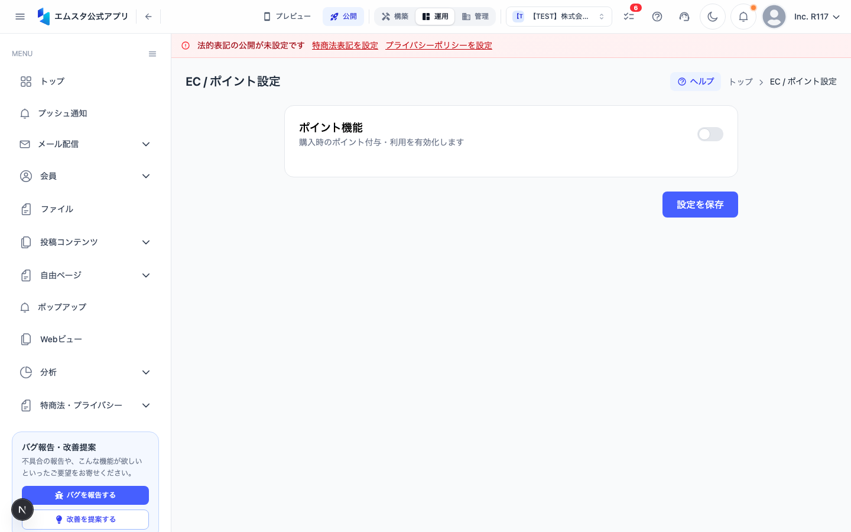Expand 特商法・プライバシー section
Viewport: 851px width, 532px height.
85,406
